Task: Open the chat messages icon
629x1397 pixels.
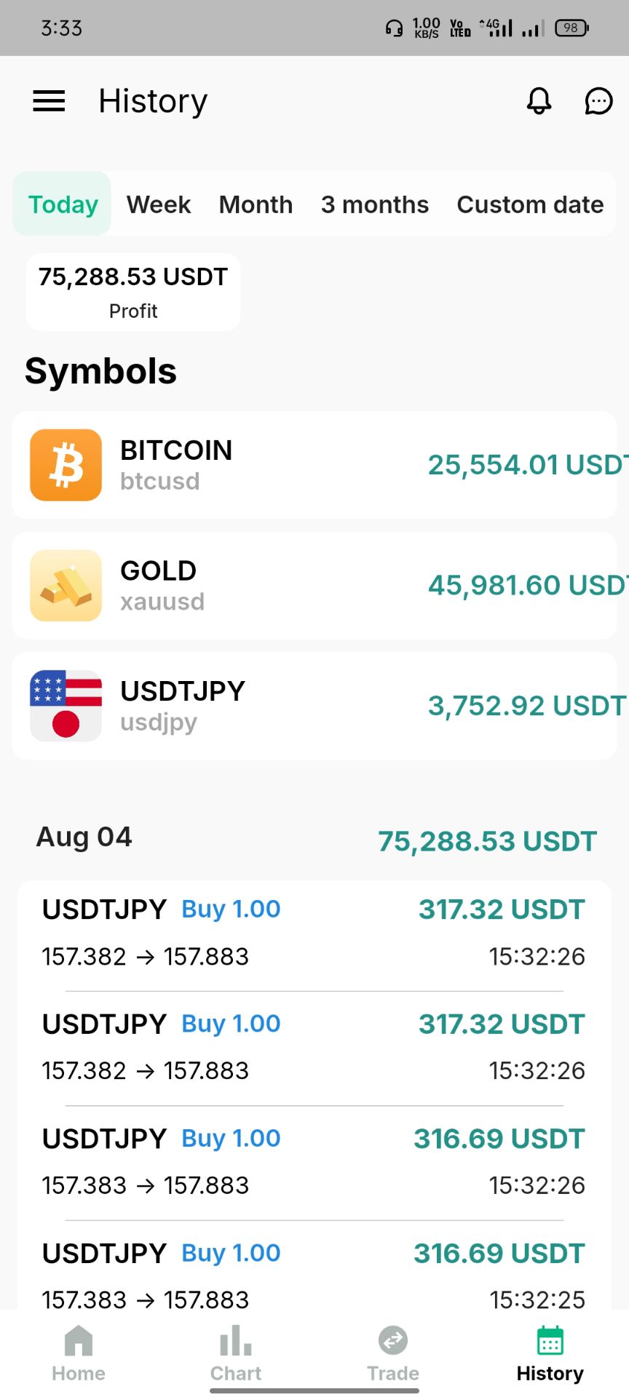Action: tap(598, 101)
